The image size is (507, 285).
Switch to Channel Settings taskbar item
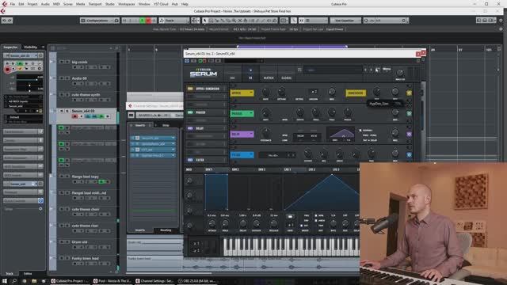154,281
